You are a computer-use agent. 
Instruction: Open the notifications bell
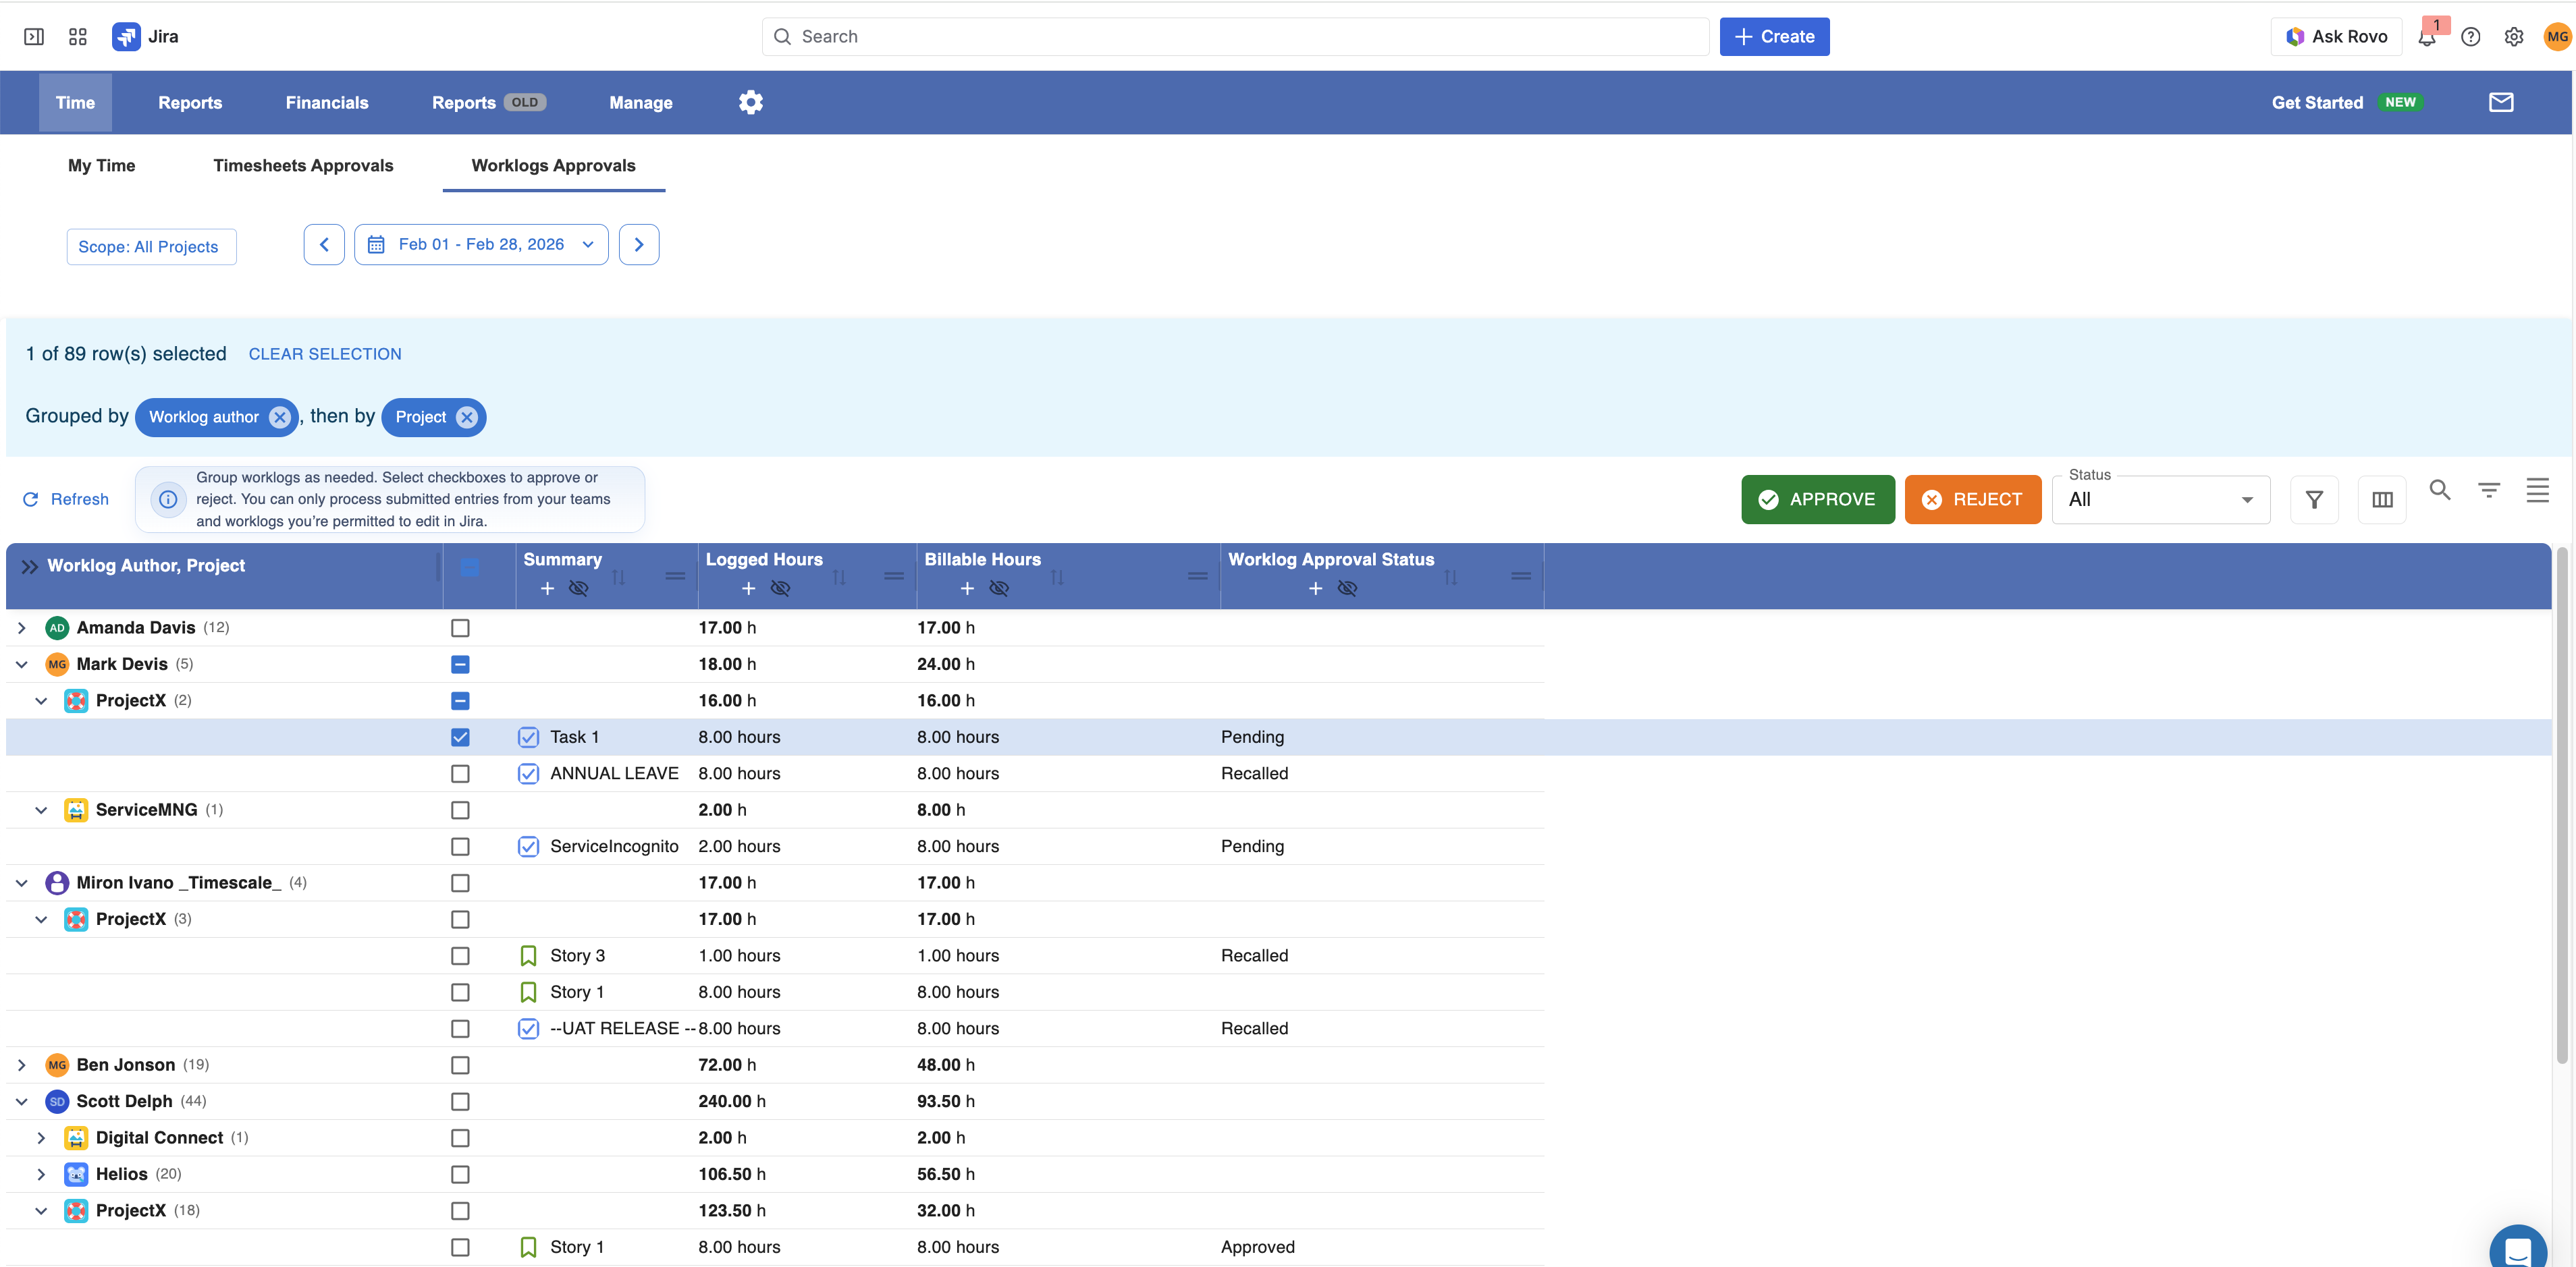[2427, 37]
